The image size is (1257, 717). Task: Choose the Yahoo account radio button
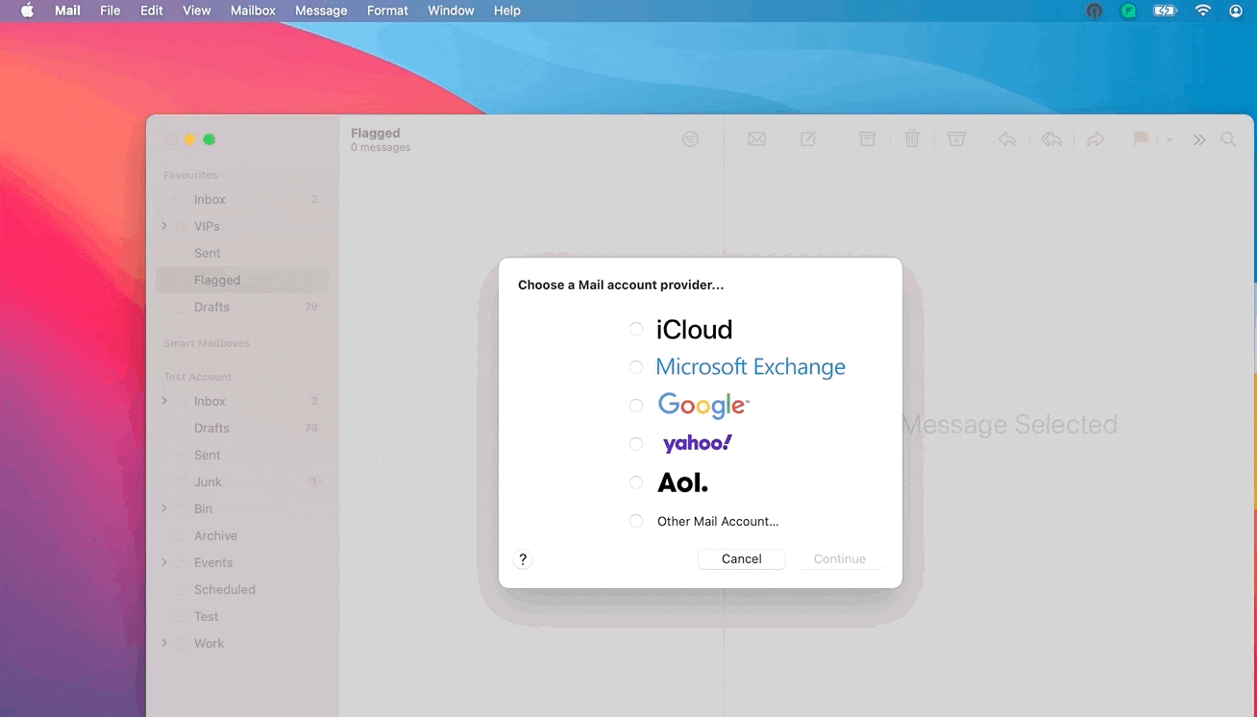636,444
